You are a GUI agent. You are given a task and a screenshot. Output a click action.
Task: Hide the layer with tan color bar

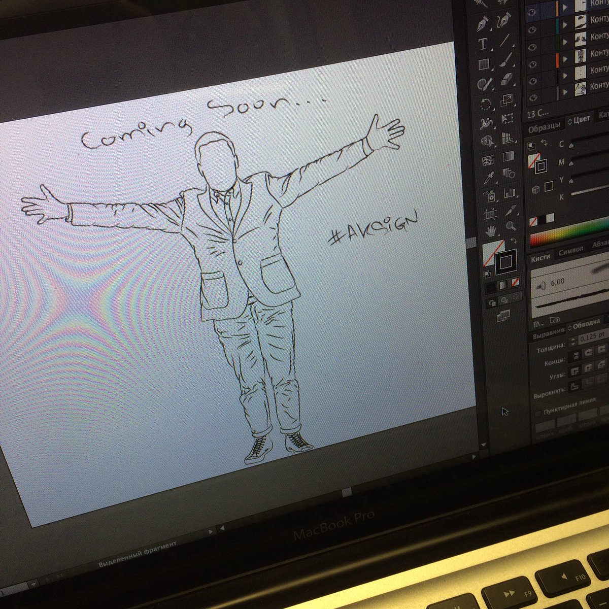pyautogui.click(x=531, y=12)
